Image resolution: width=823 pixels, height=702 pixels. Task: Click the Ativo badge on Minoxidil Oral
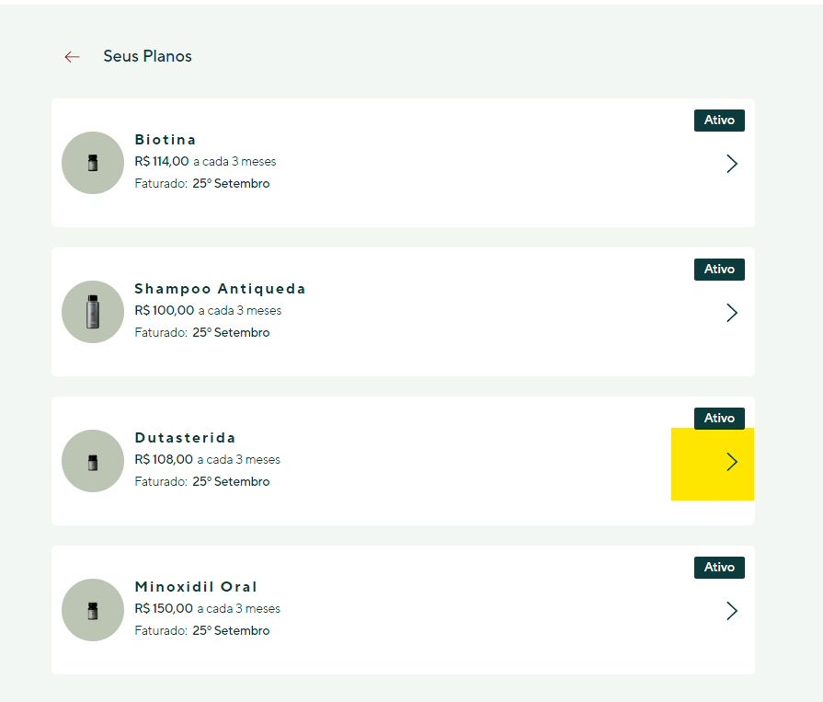pyautogui.click(x=719, y=568)
